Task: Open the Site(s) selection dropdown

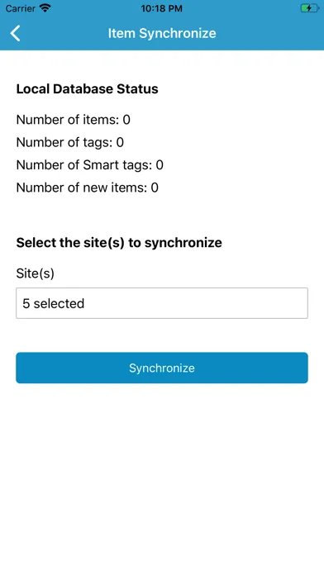Action: pyautogui.click(x=162, y=303)
